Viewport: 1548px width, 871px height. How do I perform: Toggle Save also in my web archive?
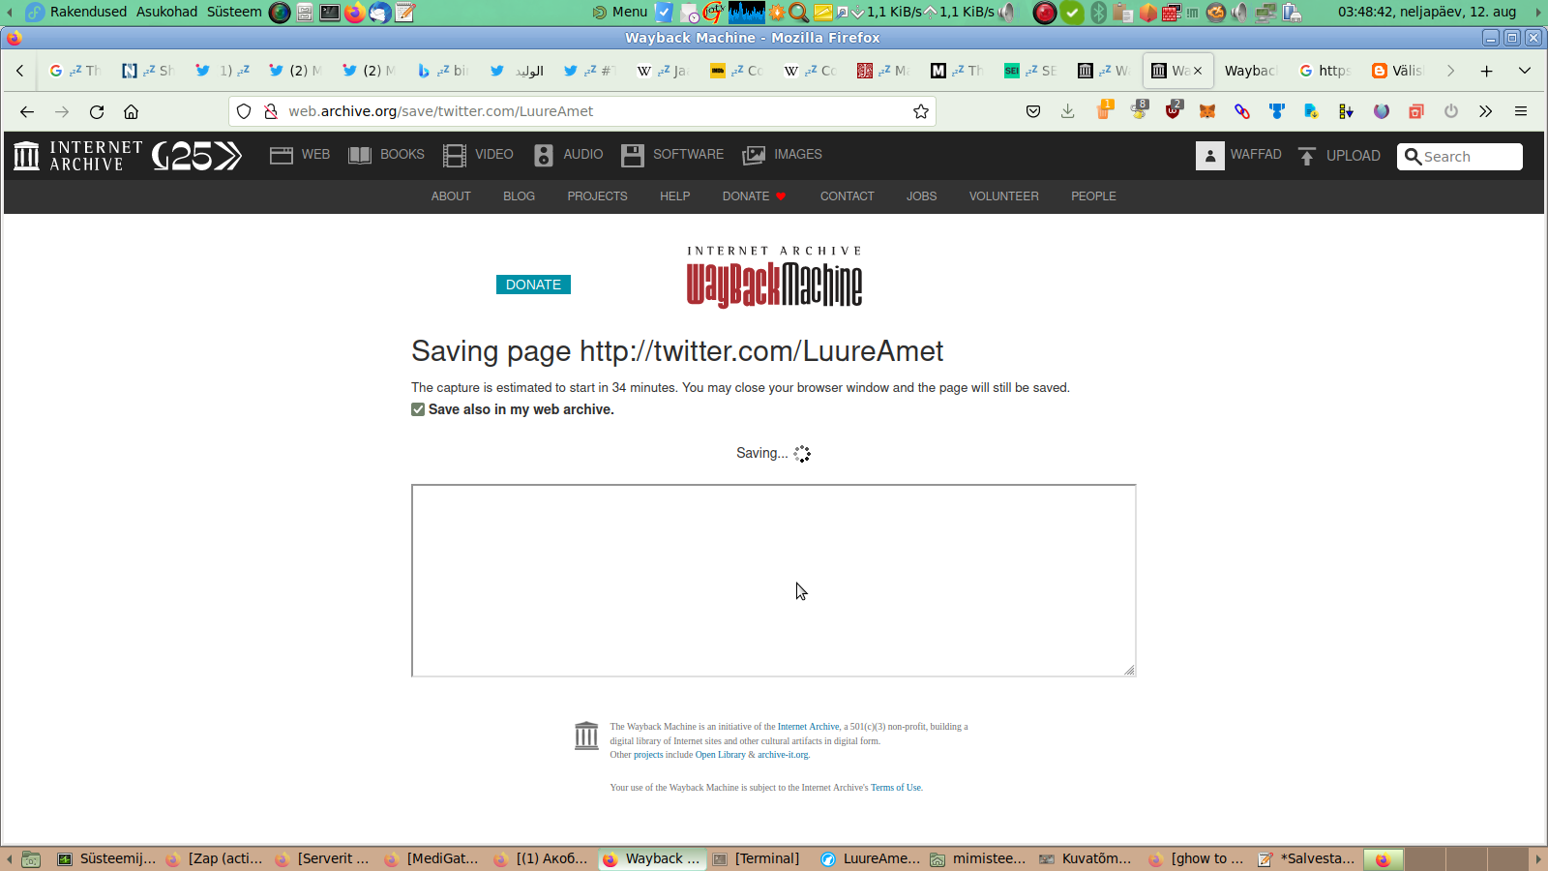418,409
